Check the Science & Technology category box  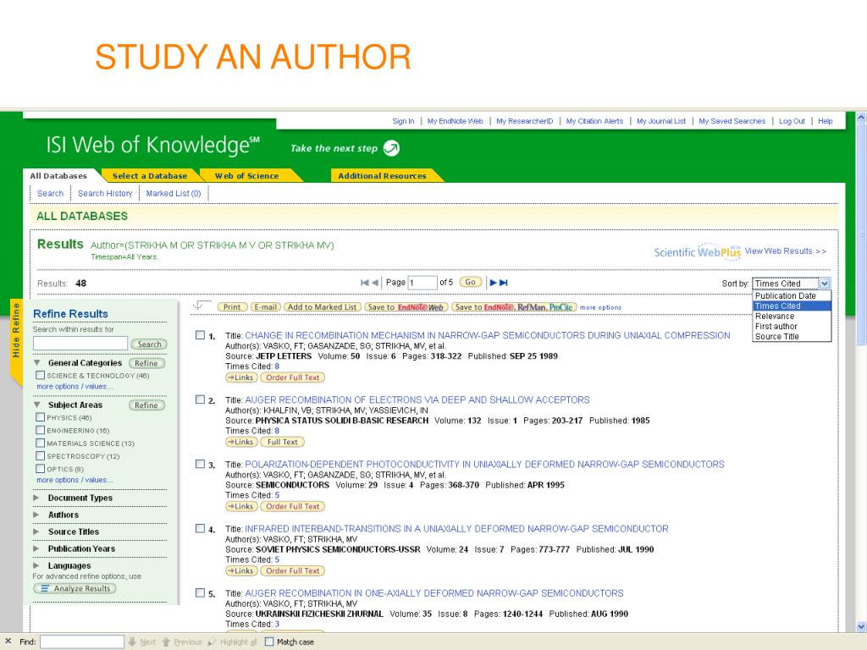pos(40,375)
